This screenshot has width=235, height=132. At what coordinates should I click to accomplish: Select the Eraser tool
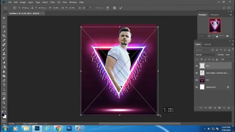coord(4,63)
